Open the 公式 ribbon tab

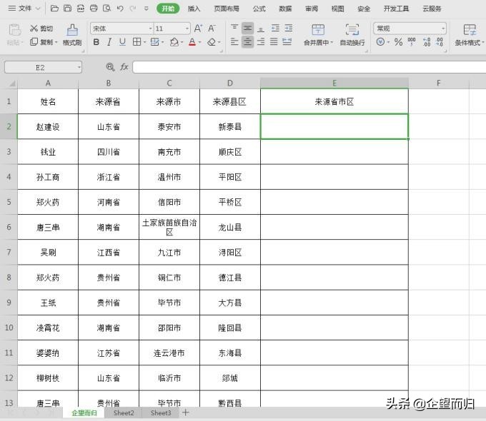coord(259,9)
